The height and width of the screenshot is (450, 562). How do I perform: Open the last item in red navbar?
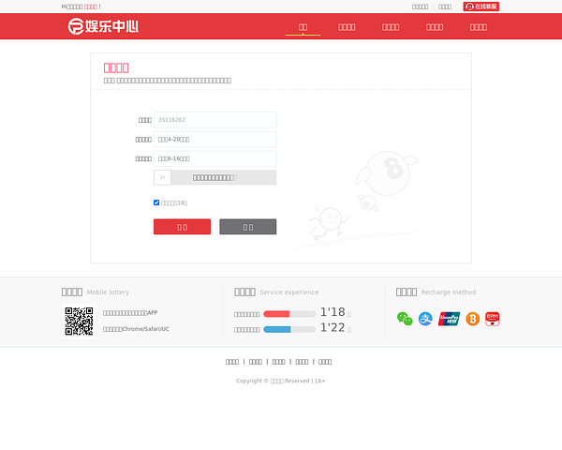pos(479,27)
